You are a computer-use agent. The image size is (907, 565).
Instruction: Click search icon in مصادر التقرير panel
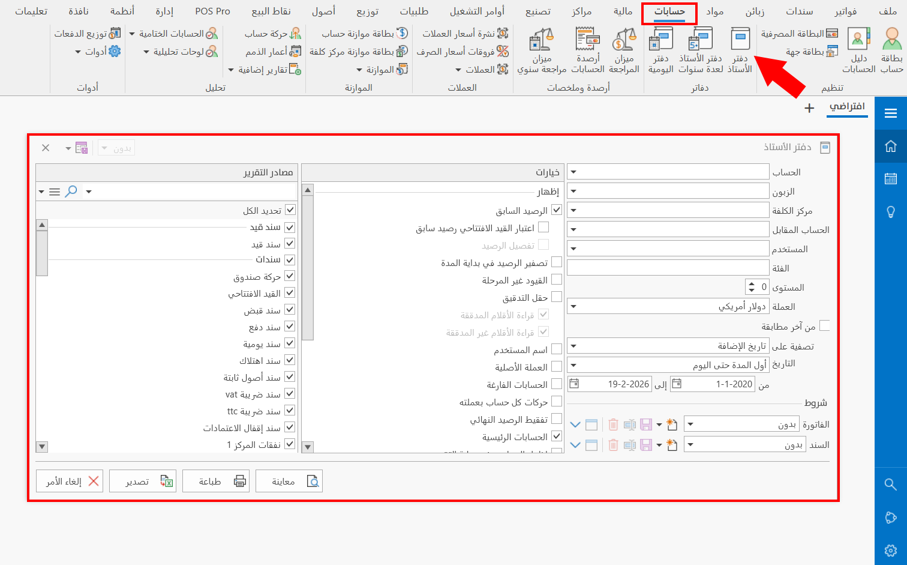click(71, 192)
